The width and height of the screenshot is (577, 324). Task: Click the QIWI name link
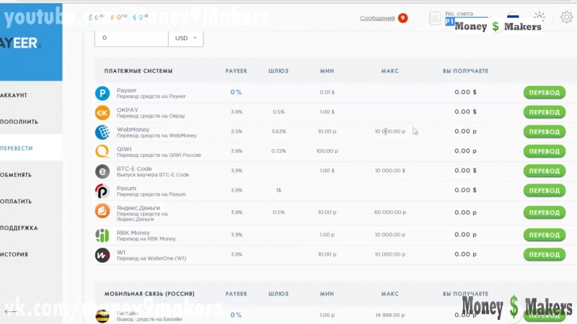pos(124,149)
